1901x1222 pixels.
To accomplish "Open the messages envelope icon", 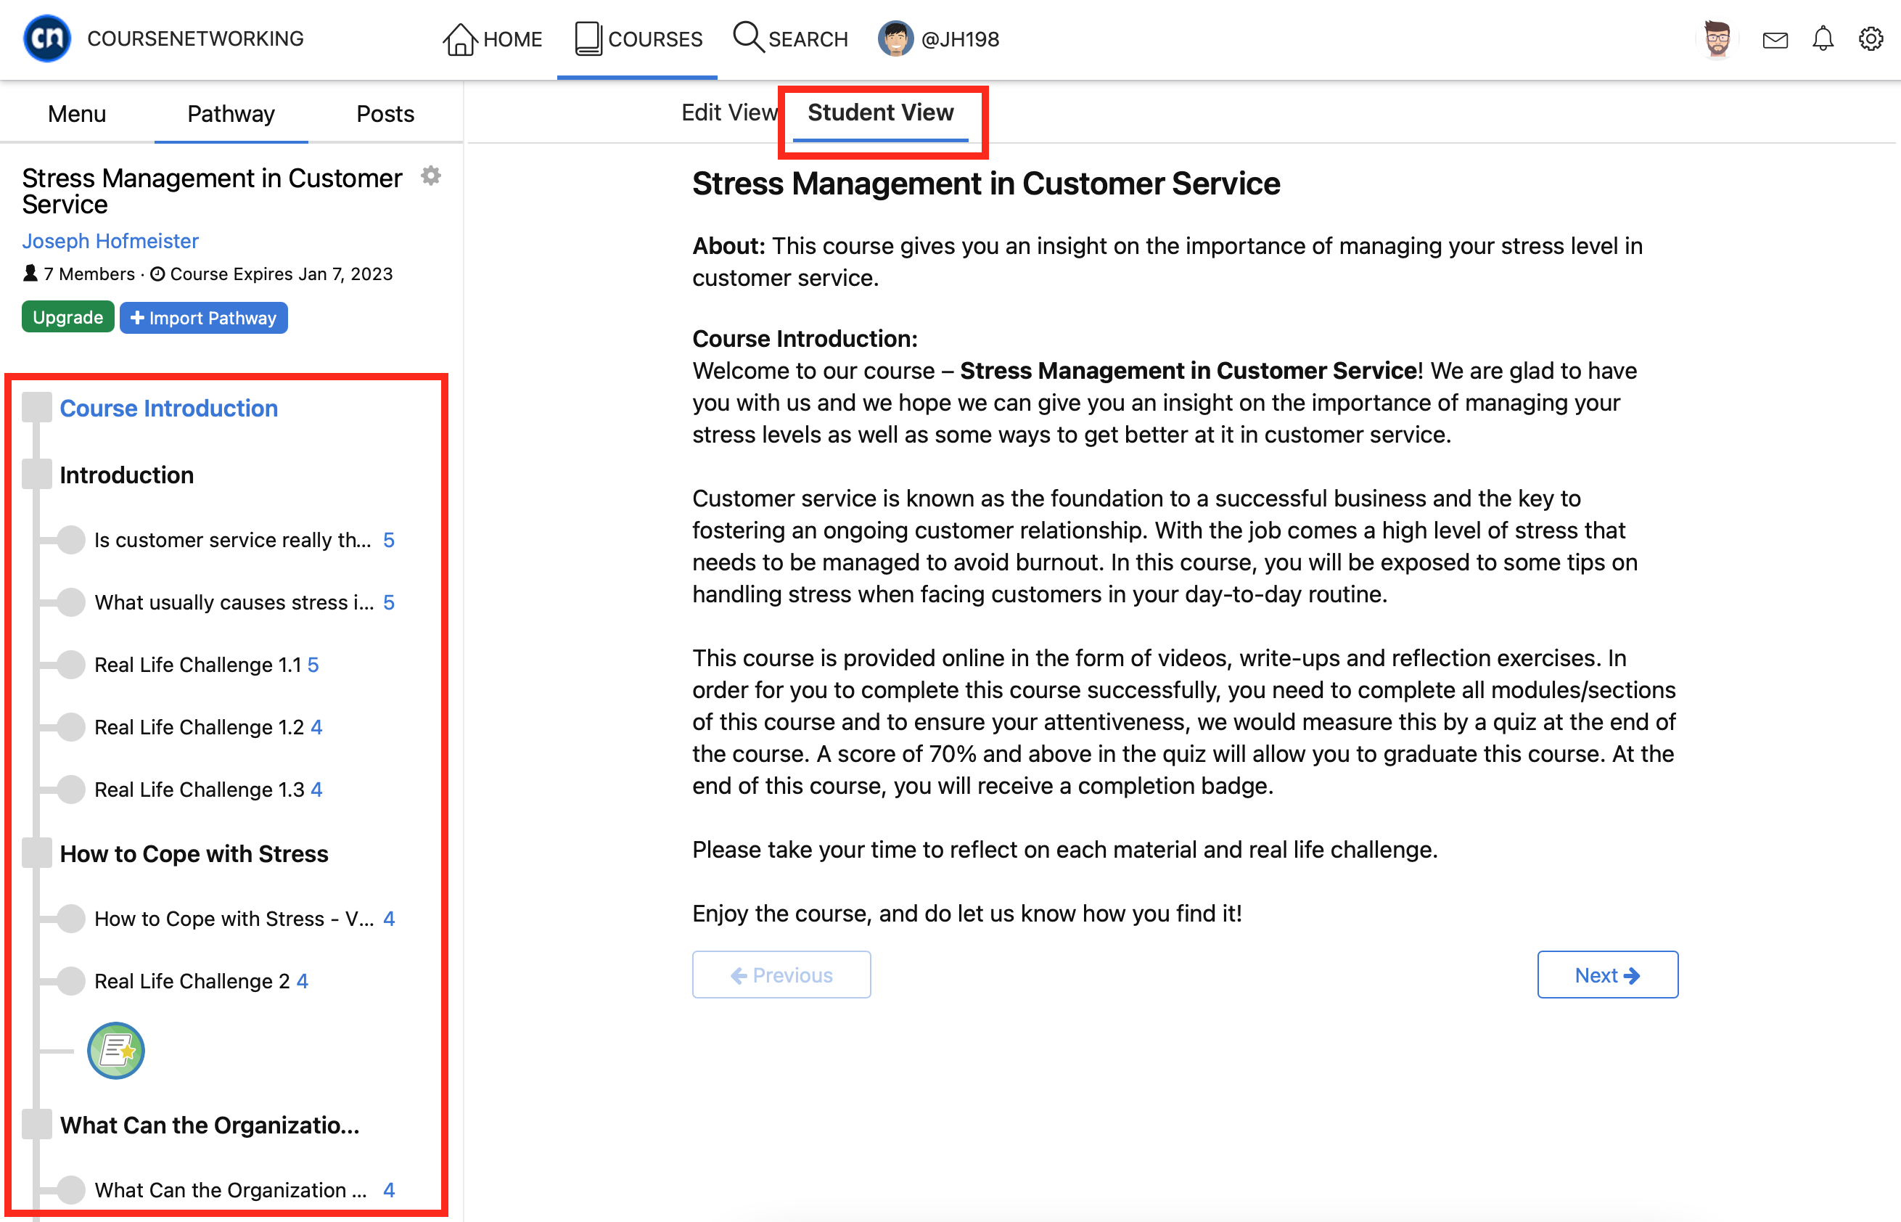I will (1775, 40).
